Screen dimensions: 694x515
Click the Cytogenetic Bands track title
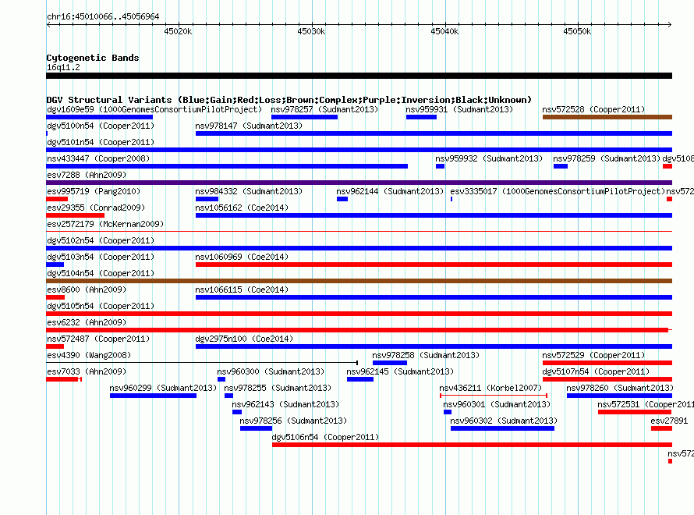point(93,58)
